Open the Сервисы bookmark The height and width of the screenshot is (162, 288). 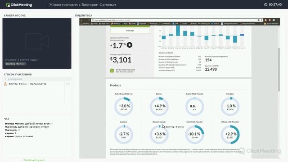tap(85, 24)
